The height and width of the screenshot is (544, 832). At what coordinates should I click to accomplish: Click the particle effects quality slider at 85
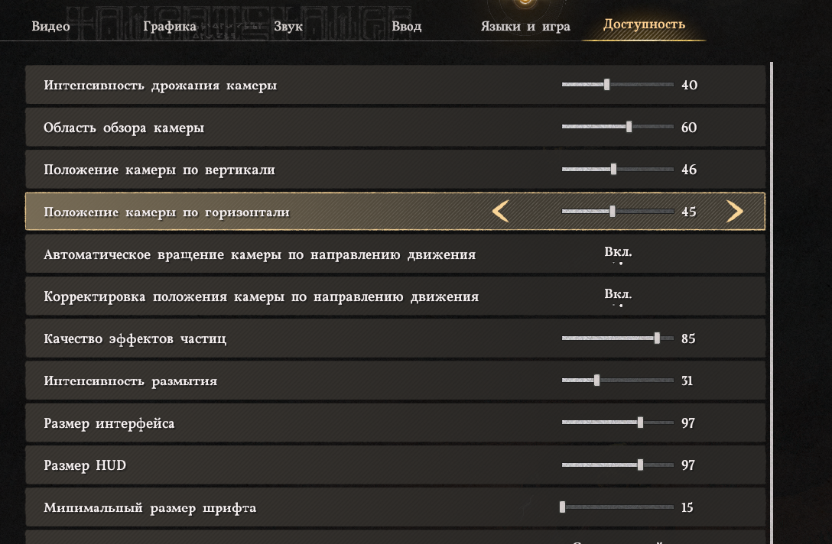pos(656,338)
